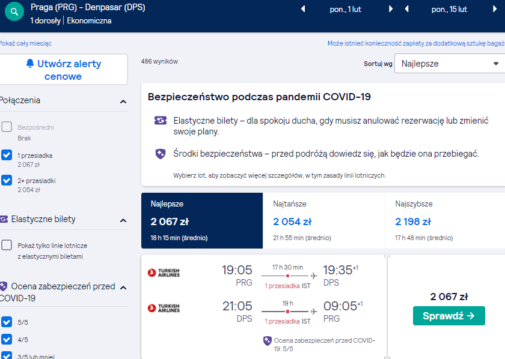The width and height of the screenshot is (505, 359).
Task: Uncheck the 5/5 COVID rating checkbox
Action: [x=7, y=322]
